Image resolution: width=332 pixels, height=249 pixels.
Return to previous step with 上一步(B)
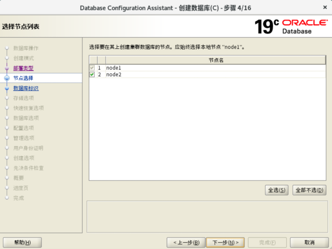(x=186, y=243)
